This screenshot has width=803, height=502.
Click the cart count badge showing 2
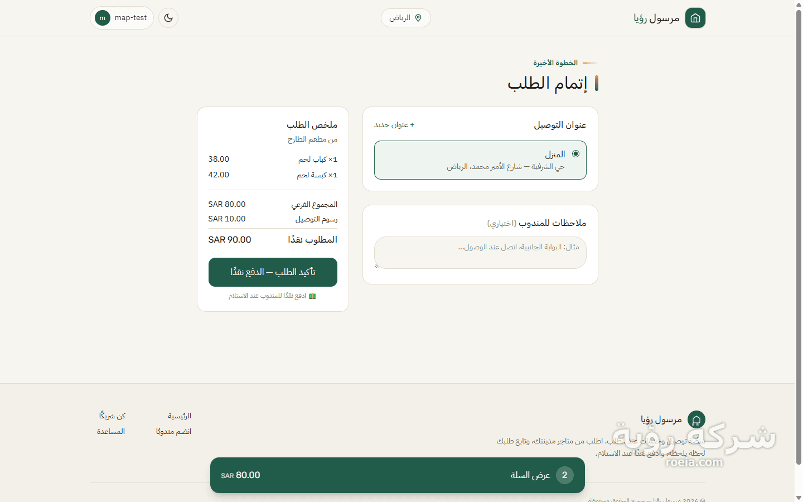(565, 475)
